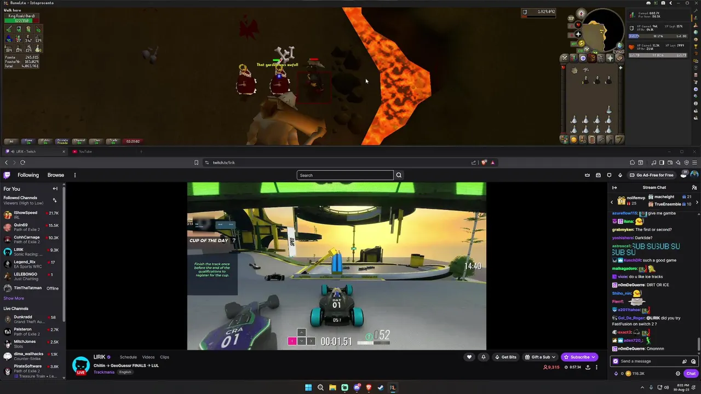Screen dimensions: 701x394
Task: Open the Music Player tab in RuneLite
Action: coord(619,140)
